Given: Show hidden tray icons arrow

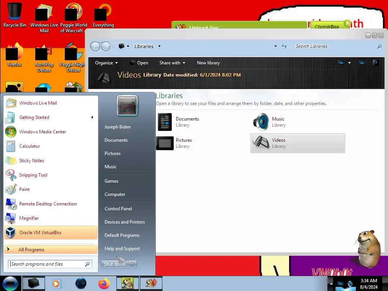Looking at the screenshot, I should (x=331, y=283).
